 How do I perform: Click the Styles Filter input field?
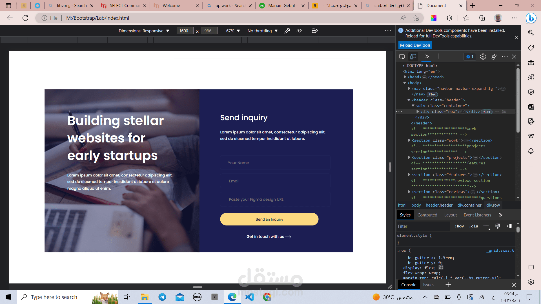point(423,226)
